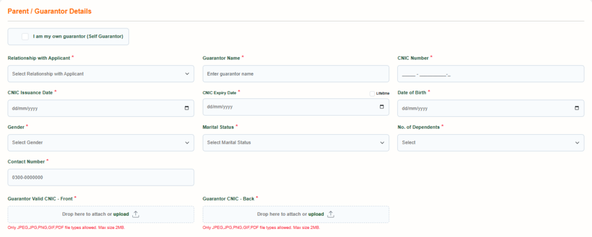Image resolution: width=592 pixels, height=237 pixels.
Task: Click the file types note under CNIC Front
Action: [x=66, y=228]
